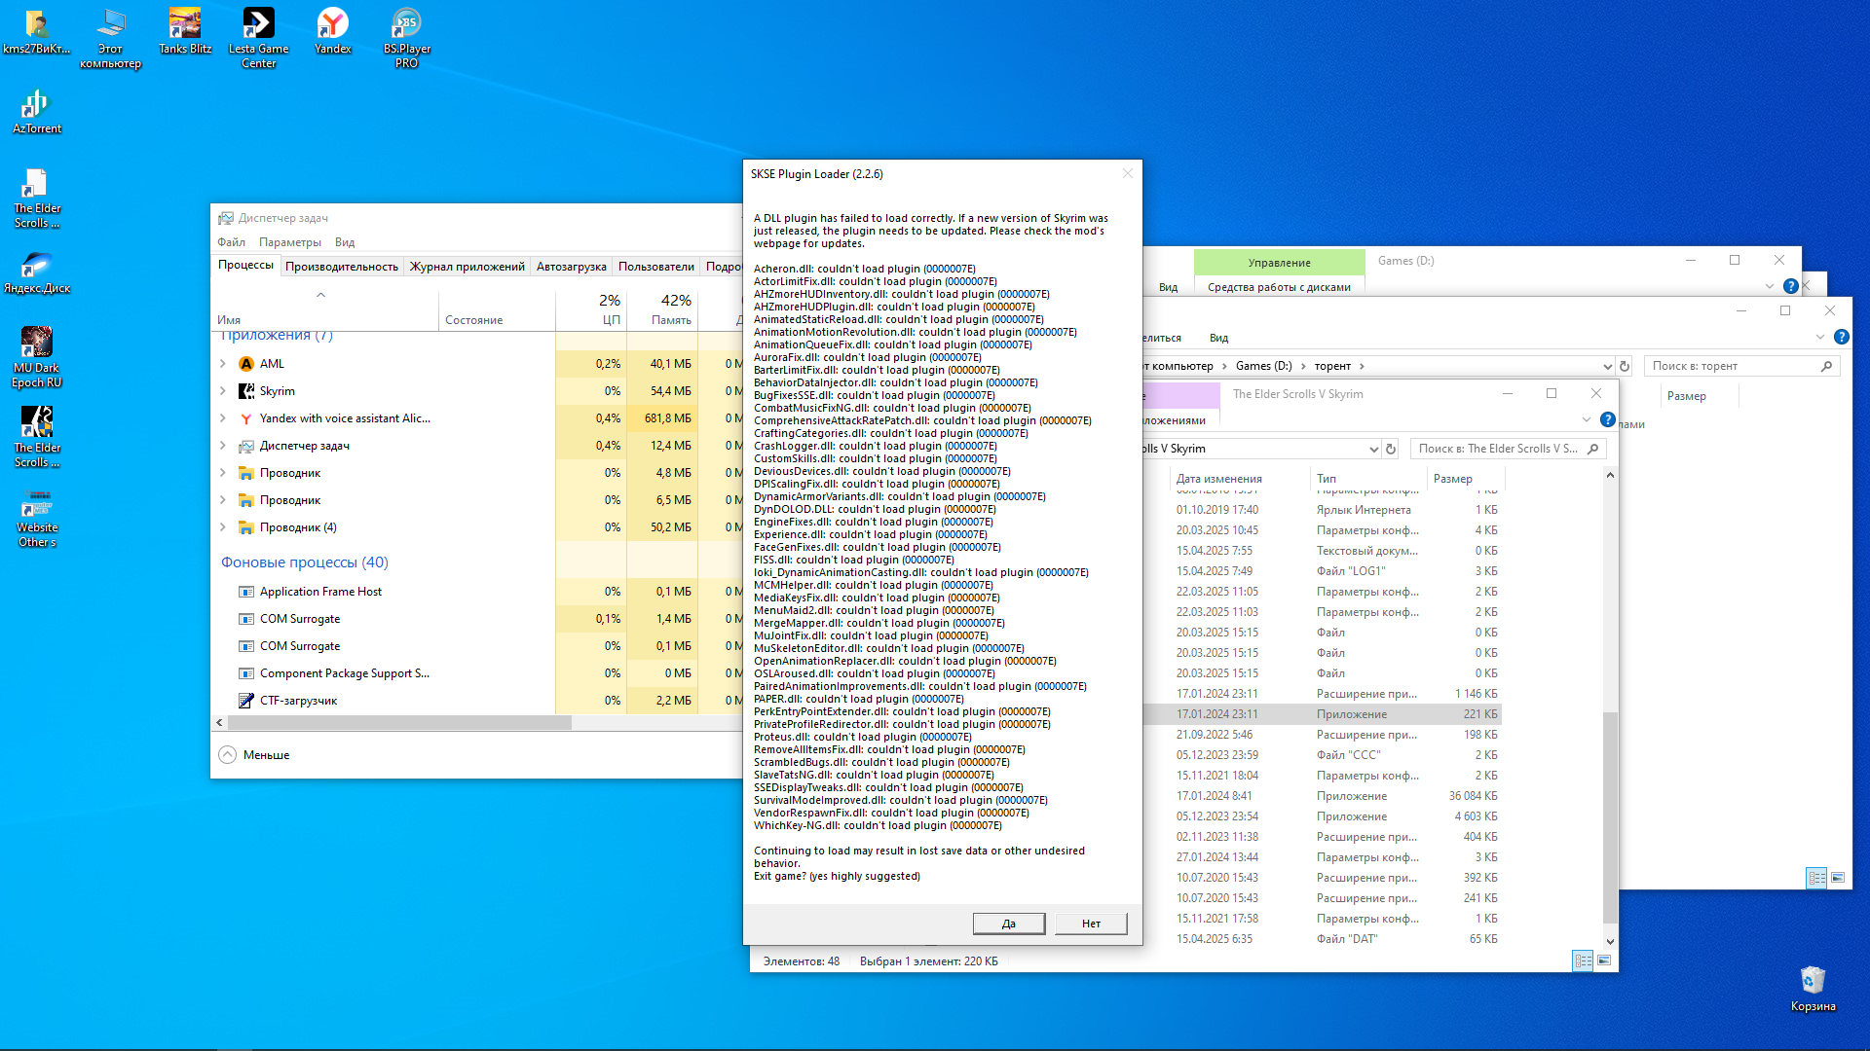Switch to large icons view in explorer
Screen dimensions: 1870x1051
1604,960
